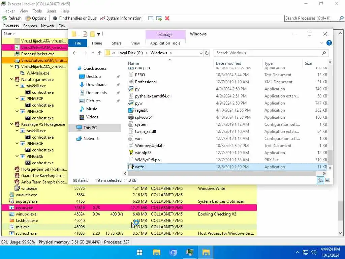Expand the Virus.Delself.ATA process row

12,47
